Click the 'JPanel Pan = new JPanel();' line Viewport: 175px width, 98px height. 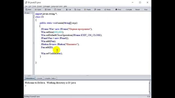tap(55, 38)
